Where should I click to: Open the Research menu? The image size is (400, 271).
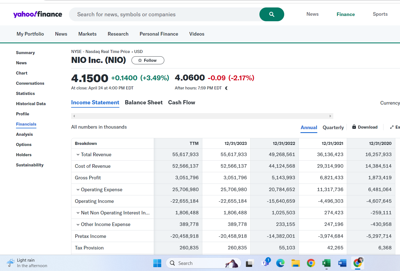118,34
